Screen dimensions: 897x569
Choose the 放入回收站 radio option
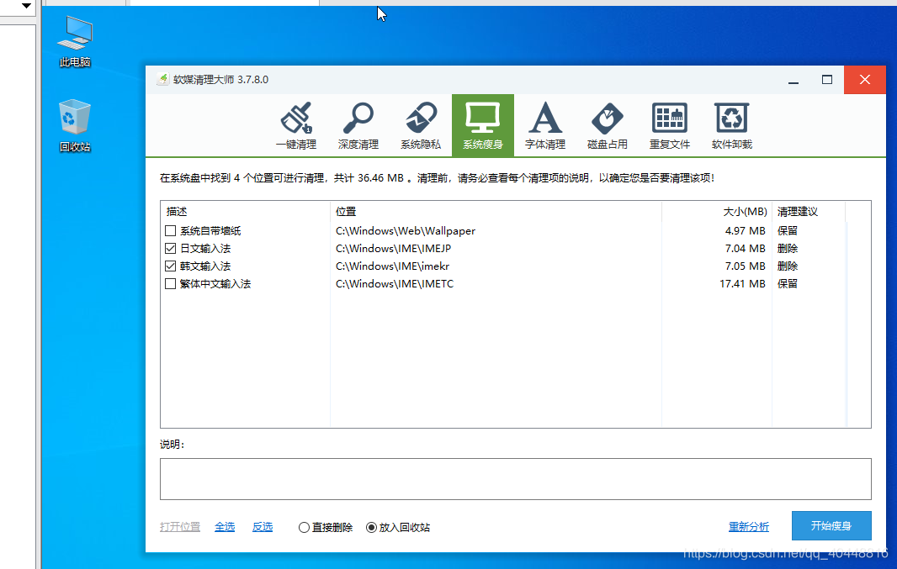tap(397, 527)
